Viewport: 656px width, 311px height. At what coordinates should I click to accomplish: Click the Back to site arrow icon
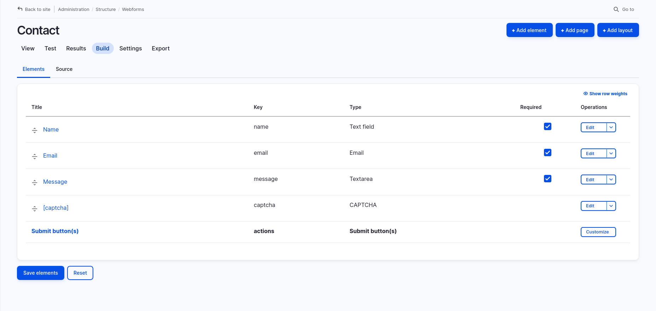pos(20,9)
